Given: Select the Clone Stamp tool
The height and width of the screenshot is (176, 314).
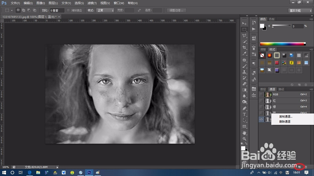Looking at the screenshot, I should tap(244, 72).
